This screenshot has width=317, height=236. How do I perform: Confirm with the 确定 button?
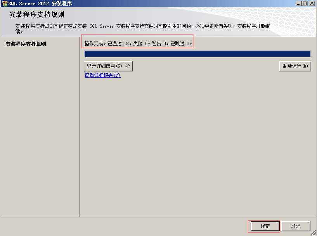265,226
